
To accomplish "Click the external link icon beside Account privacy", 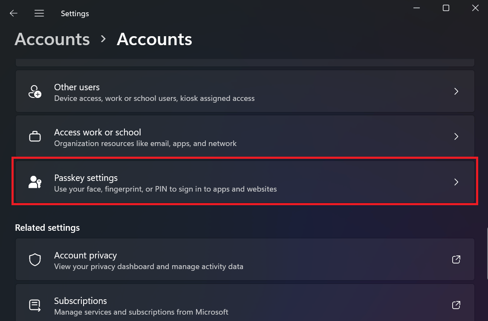I will point(456,259).
